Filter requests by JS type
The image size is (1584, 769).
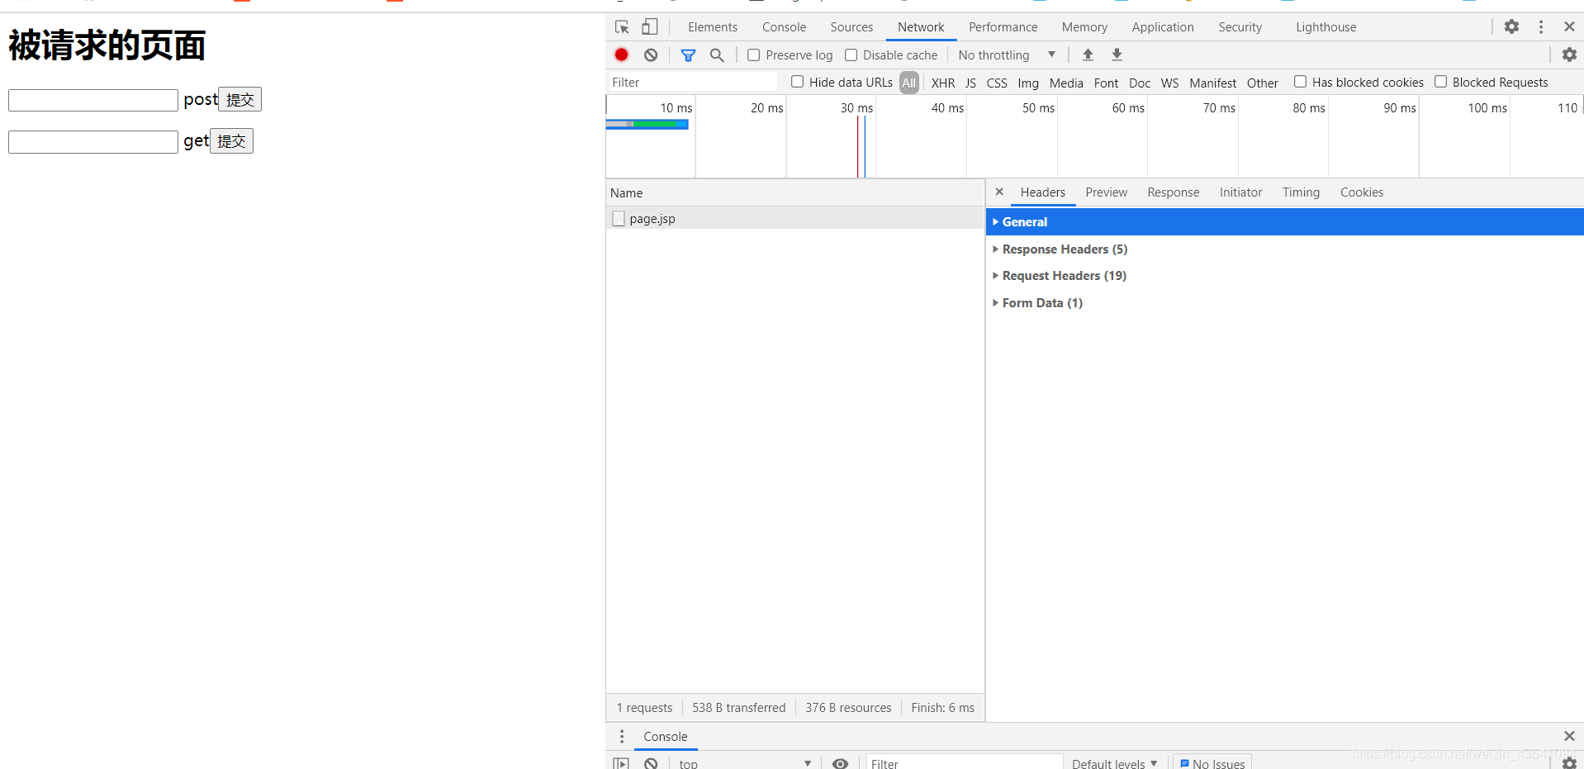[970, 83]
